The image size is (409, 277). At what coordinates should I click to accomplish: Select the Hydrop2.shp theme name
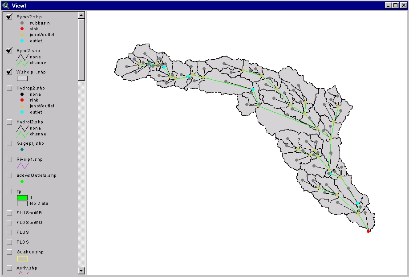point(31,88)
